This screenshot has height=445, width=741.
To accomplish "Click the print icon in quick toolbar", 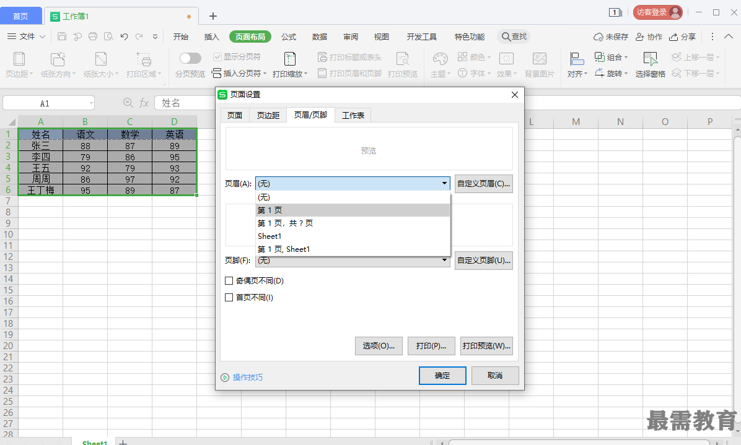I will [x=93, y=37].
